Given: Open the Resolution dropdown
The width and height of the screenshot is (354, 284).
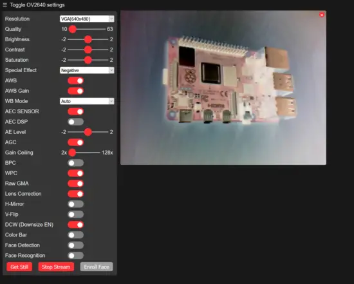Looking at the screenshot, I should tap(87, 19).
